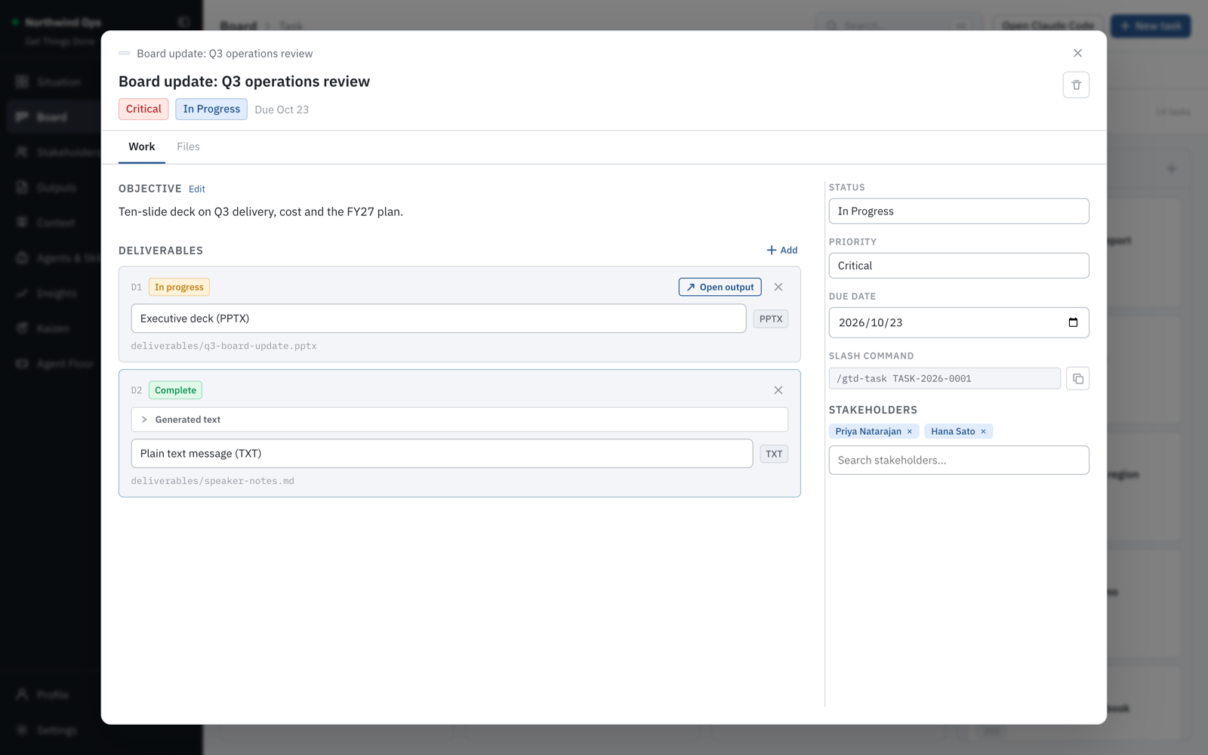Add a new deliverable
Image resolution: width=1208 pixels, height=755 pixels.
tap(782, 250)
